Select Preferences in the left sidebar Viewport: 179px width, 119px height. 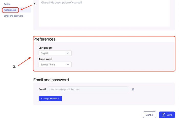(10, 10)
